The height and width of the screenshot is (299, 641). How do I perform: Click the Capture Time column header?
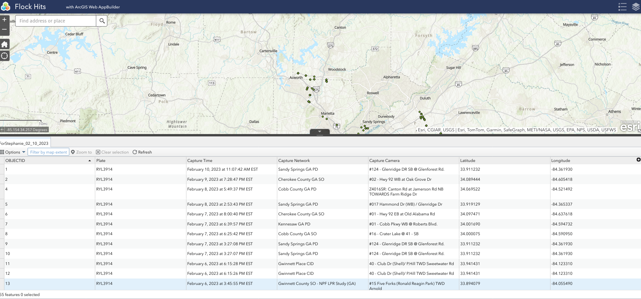point(200,161)
